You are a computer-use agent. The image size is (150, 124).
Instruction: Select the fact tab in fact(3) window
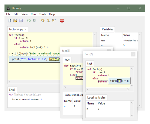coord(67,60)
